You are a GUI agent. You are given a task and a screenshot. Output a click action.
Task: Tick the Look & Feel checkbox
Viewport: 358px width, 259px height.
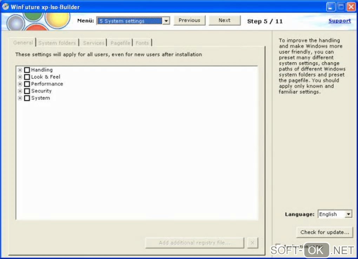pyautogui.click(x=27, y=77)
